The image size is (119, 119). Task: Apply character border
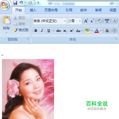[114, 21]
